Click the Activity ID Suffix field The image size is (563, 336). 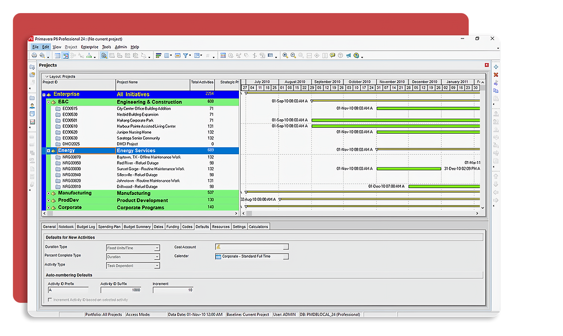tap(121, 290)
